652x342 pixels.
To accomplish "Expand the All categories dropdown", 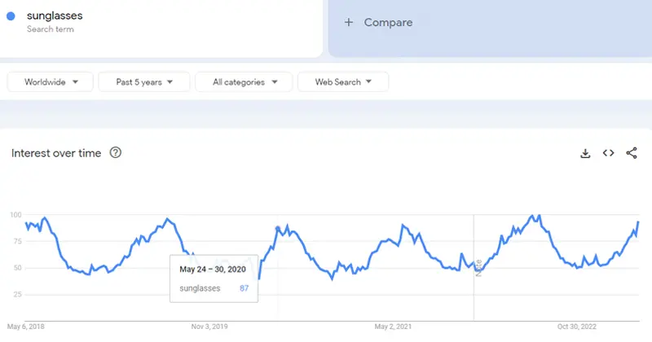I will (244, 82).
